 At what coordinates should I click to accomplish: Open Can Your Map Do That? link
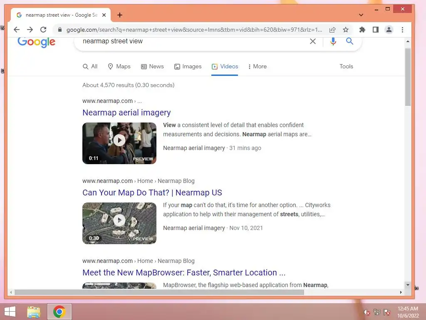click(x=152, y=192)
